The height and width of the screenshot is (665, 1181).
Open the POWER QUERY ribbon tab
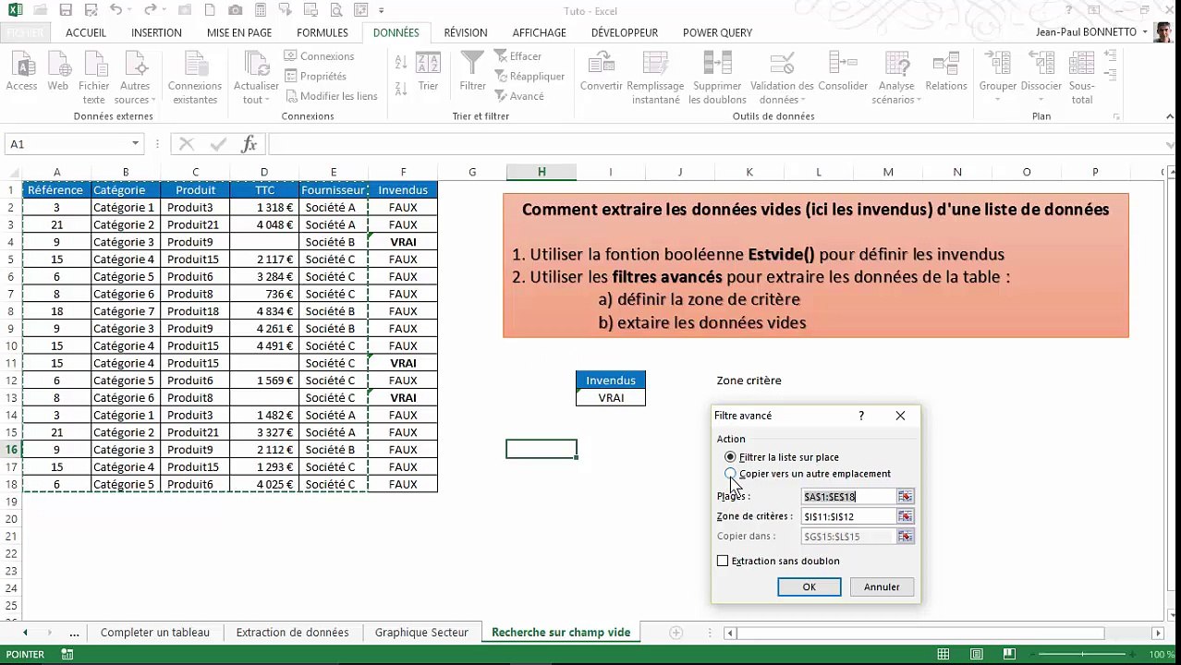pyautogui.click(x=717, y=32)
